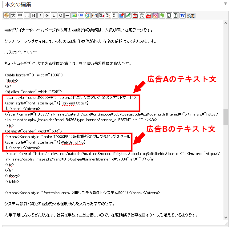Click the Evernote elephant icon
The height and width of the screenshot is (227, 230).
click(162, 15)
